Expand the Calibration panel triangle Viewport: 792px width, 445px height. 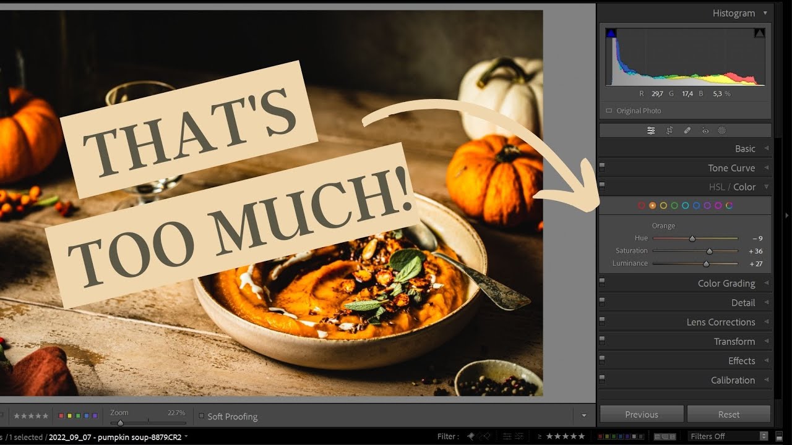766,380
